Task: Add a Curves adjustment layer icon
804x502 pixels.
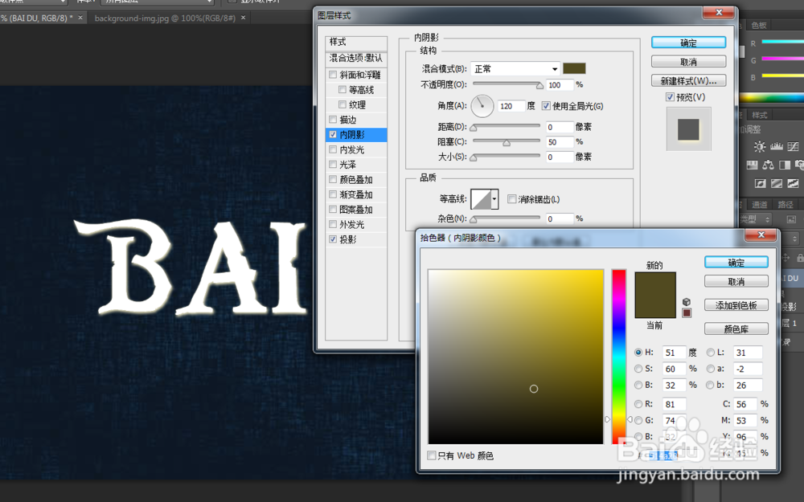Action: point(793,147)
